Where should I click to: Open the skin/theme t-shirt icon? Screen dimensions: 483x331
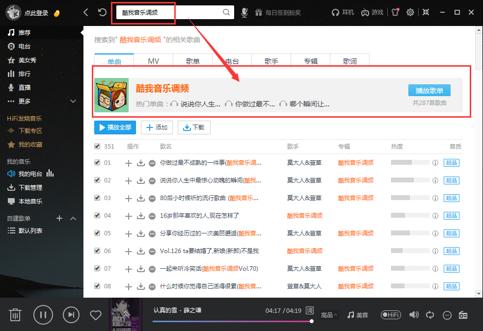[x=395, y=12]
